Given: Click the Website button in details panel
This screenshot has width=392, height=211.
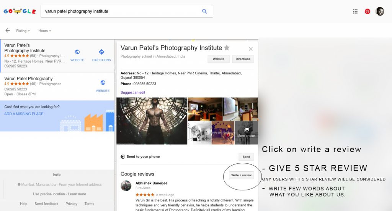Looking at the screenshot, I should [x=219, y=59].
